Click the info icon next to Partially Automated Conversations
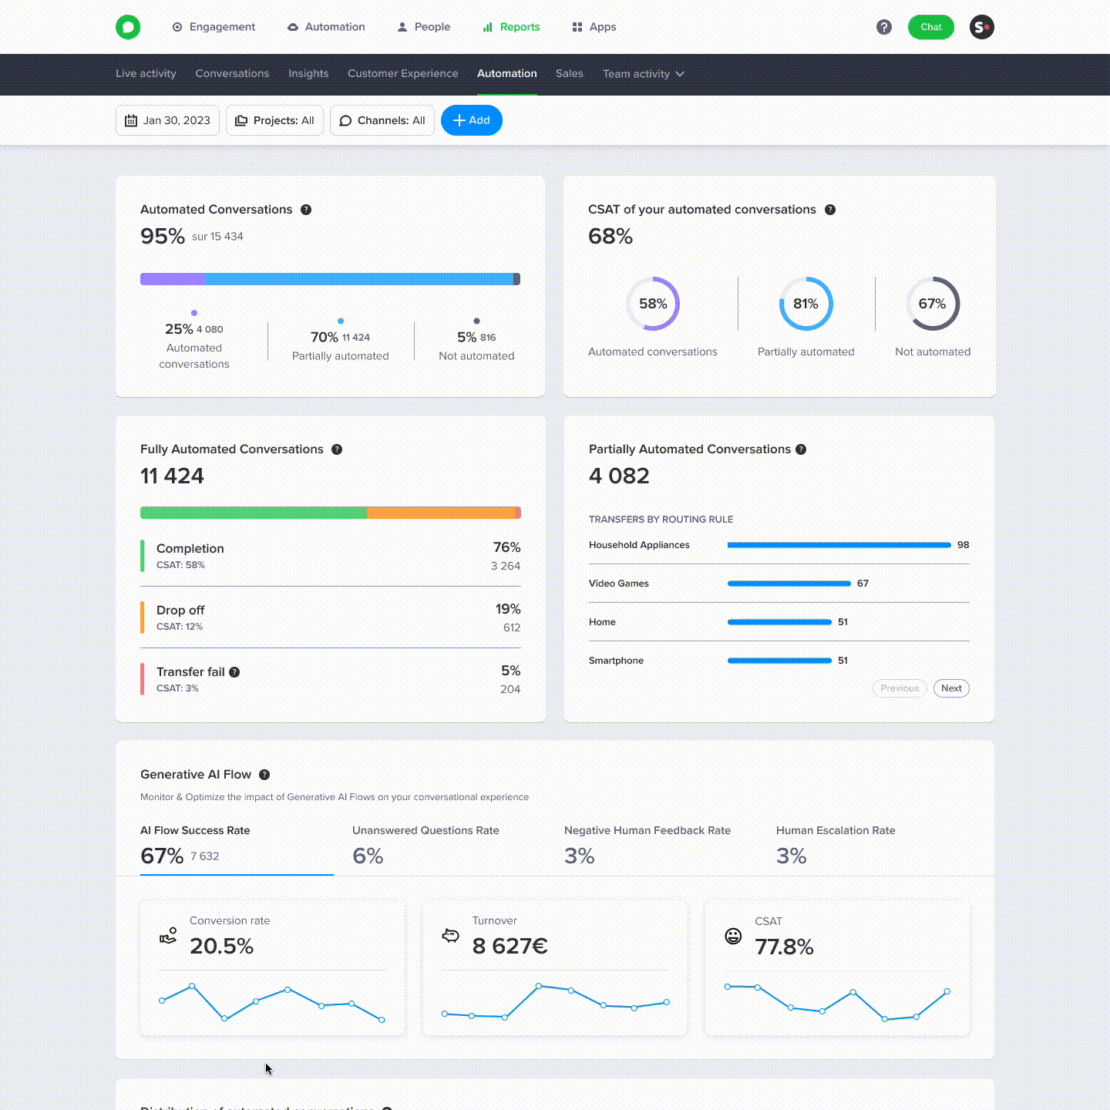 (801, 449)
